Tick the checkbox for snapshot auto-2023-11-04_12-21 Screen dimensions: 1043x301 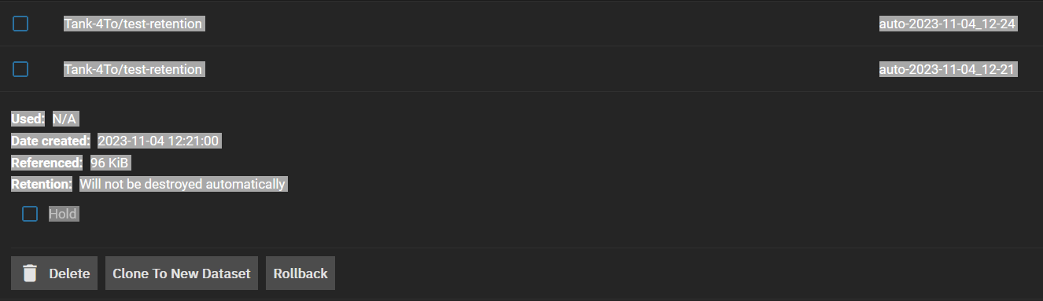20,69
